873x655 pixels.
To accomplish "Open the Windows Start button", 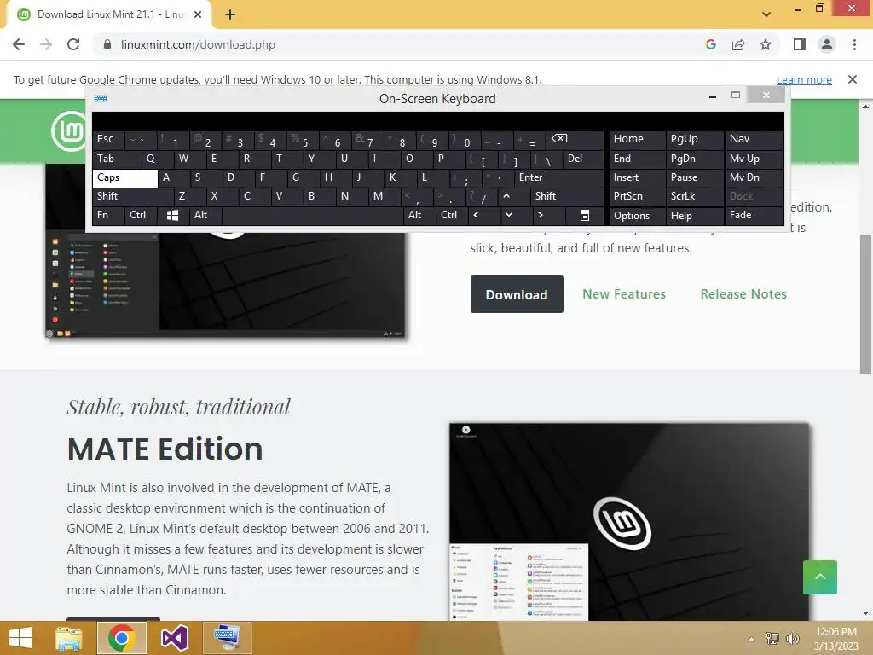I will tap(21, 638).
